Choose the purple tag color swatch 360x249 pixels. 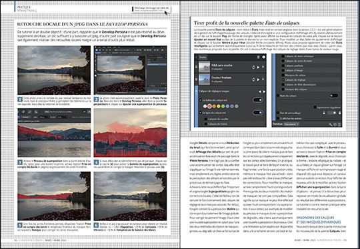232,106
